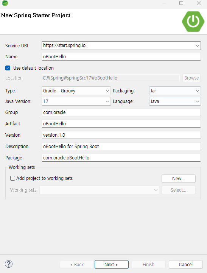Click the Next > button
The width and height of the screenshot is (207, 273).
tap(112, 264)
